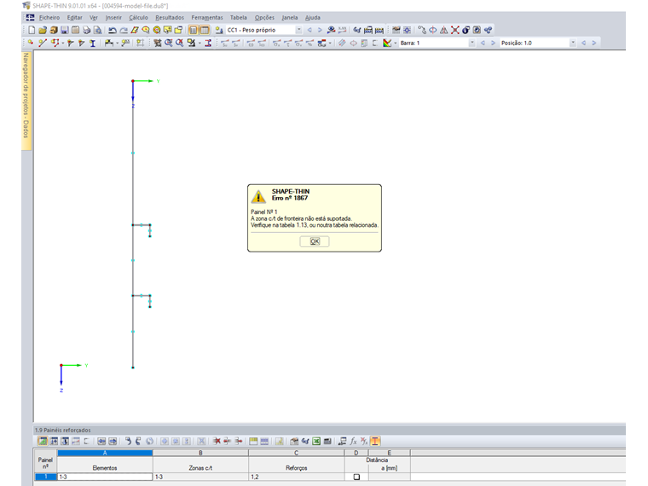Click the Excel export icon in table toolbar

[316, 442]
